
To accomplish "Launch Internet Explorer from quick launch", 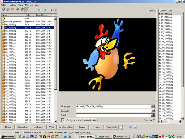I will 24,137.
